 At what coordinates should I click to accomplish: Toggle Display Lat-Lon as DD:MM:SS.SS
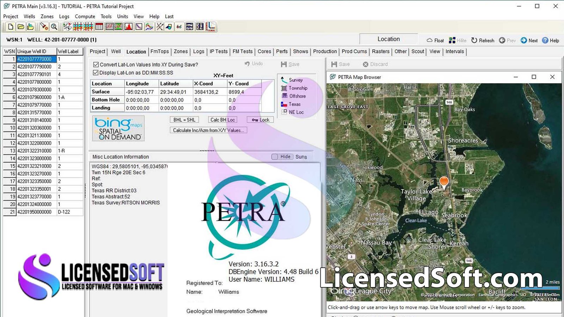pyautogui.click(x=96, y=73)
